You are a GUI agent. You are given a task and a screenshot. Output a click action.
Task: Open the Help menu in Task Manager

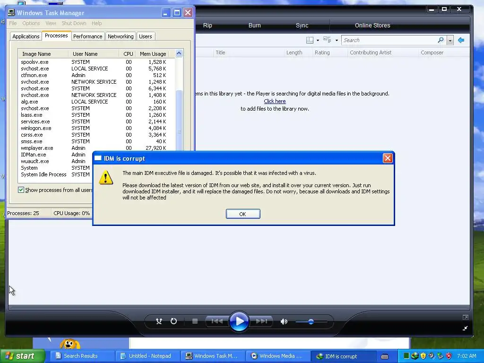(96, 23)
